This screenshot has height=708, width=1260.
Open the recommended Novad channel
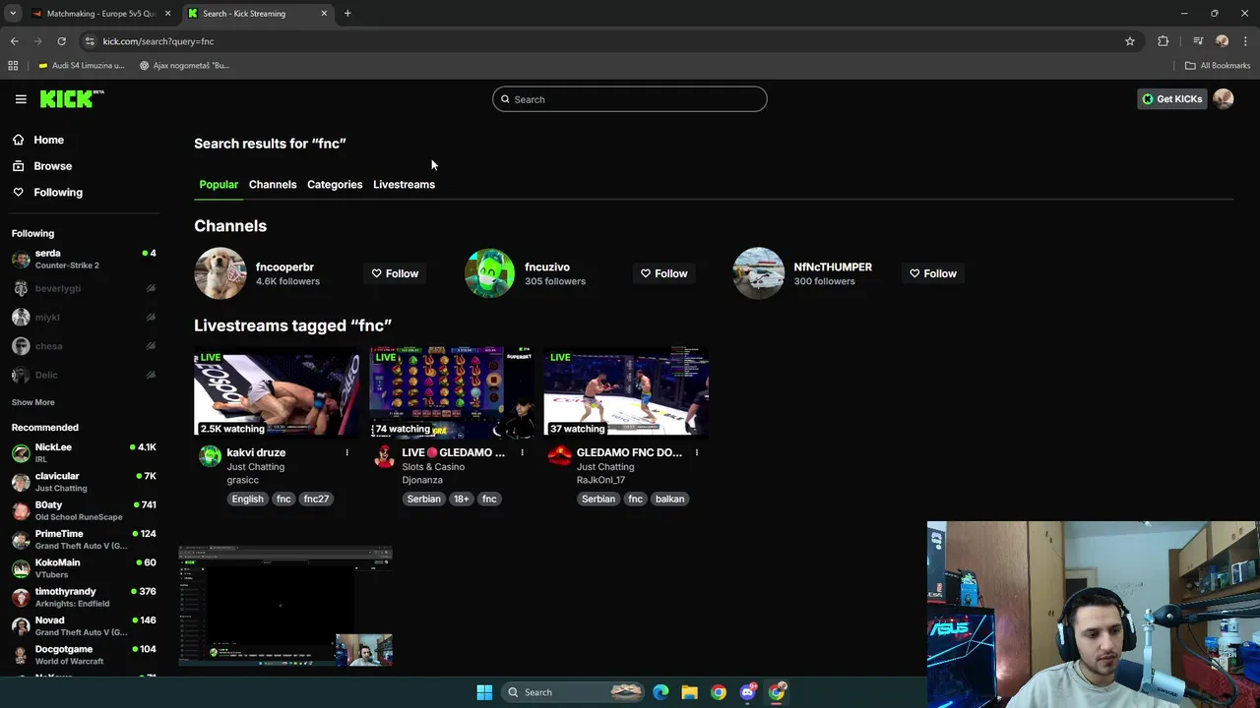(x=84, y=625)
